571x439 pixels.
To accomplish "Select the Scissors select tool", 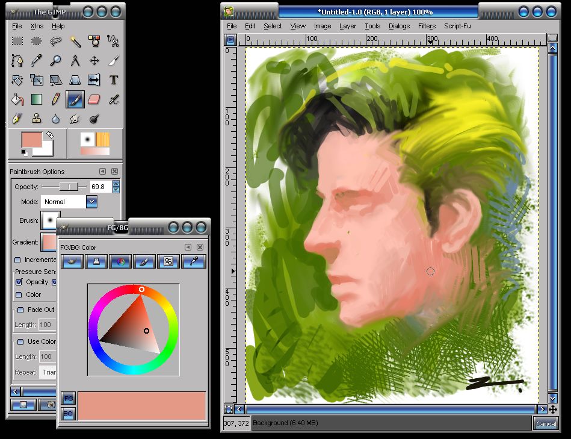I will [x=113, y=41].
